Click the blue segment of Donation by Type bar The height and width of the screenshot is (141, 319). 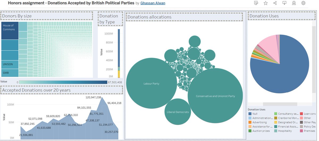coord(119,48)
